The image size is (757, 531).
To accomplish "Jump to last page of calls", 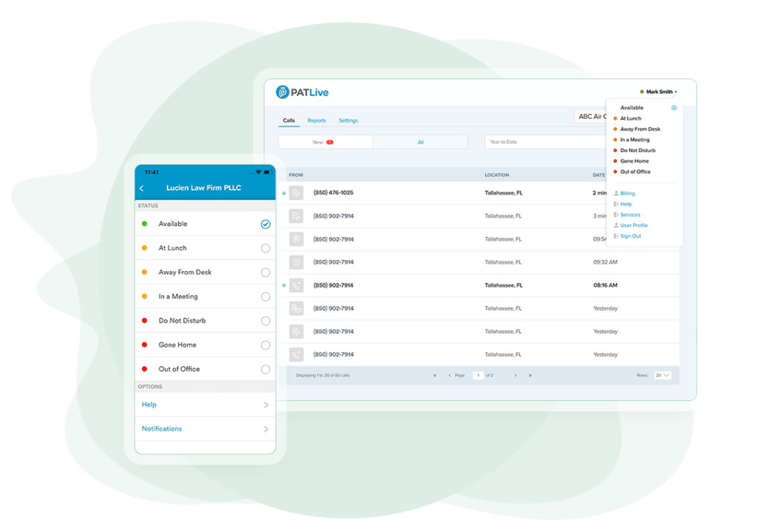I will (x=530, y=375).
